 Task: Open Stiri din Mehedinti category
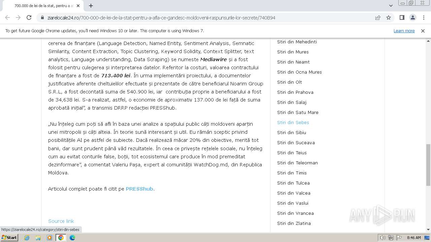tap(297, 42)
